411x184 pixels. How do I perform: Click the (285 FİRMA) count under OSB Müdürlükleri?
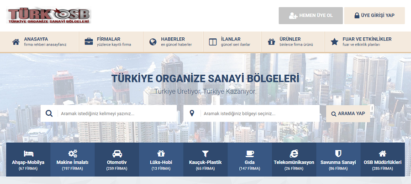(x=382, y=169)
